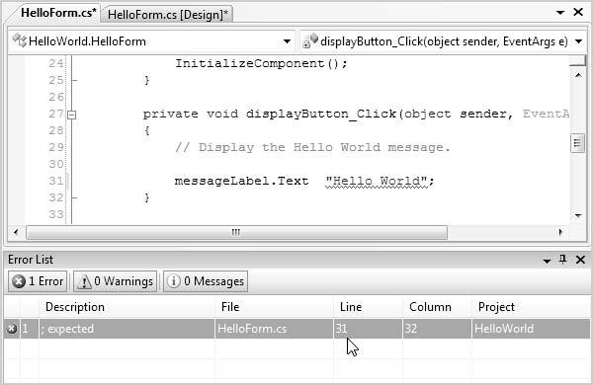This screenshot has width=593, height=385.
Task: Click the line number 27 in the margin
Action: pyautogui.click(x=56, y=114)
